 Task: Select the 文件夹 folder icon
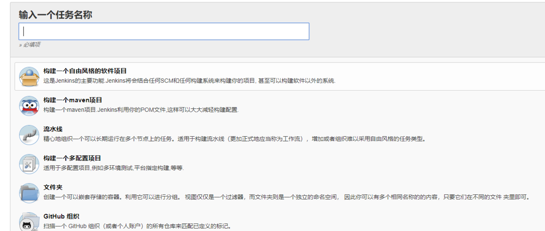(29, 193)
